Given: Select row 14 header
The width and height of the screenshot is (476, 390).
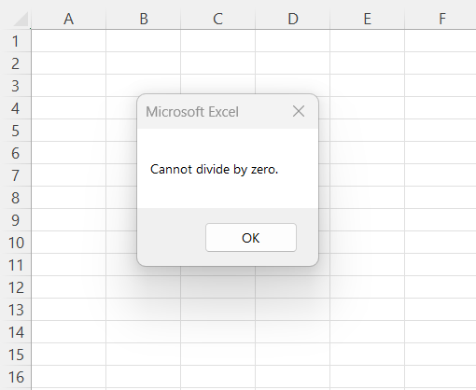Looking at the screenshot, I should point(16,332).
